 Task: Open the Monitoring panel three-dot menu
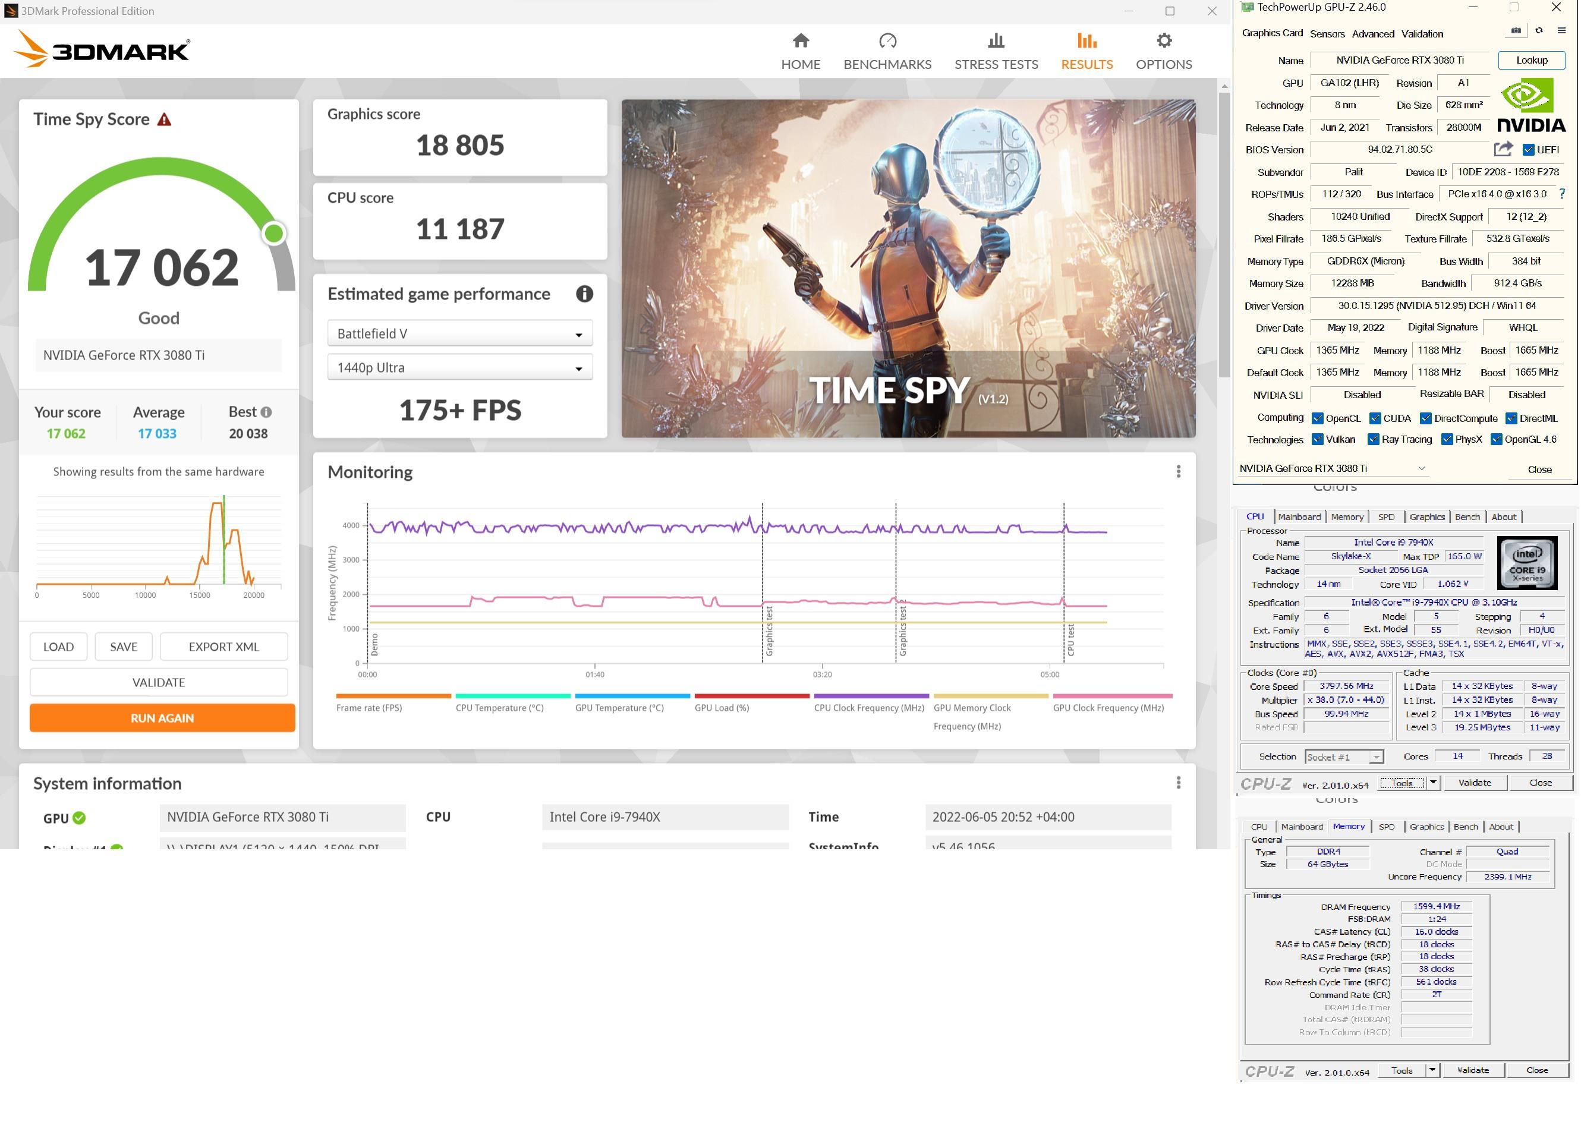tap(1178, 472)
